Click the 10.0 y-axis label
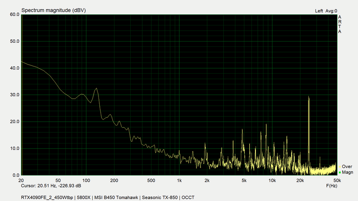358x201 pixels. [x=15, y=148]
